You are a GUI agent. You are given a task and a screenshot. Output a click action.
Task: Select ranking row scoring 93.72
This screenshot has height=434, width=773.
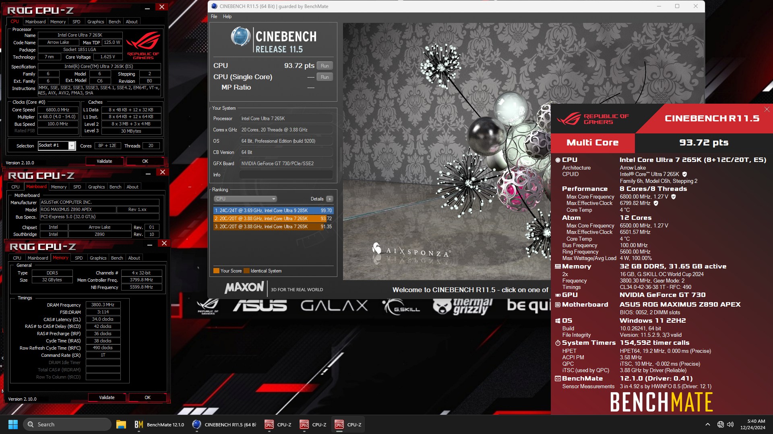[273, 219]
